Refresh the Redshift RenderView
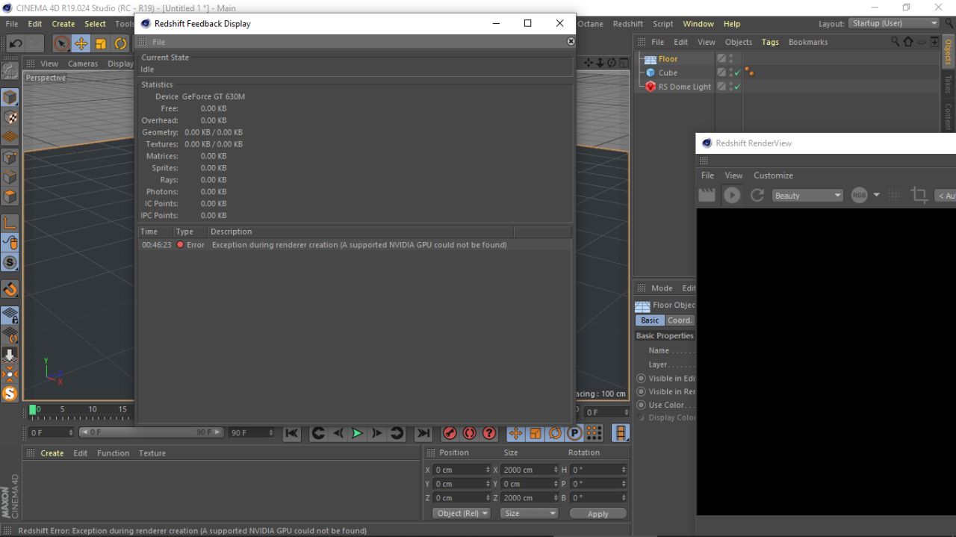The width and height of the screenshot is (956, 537). (x=757, y=195)
